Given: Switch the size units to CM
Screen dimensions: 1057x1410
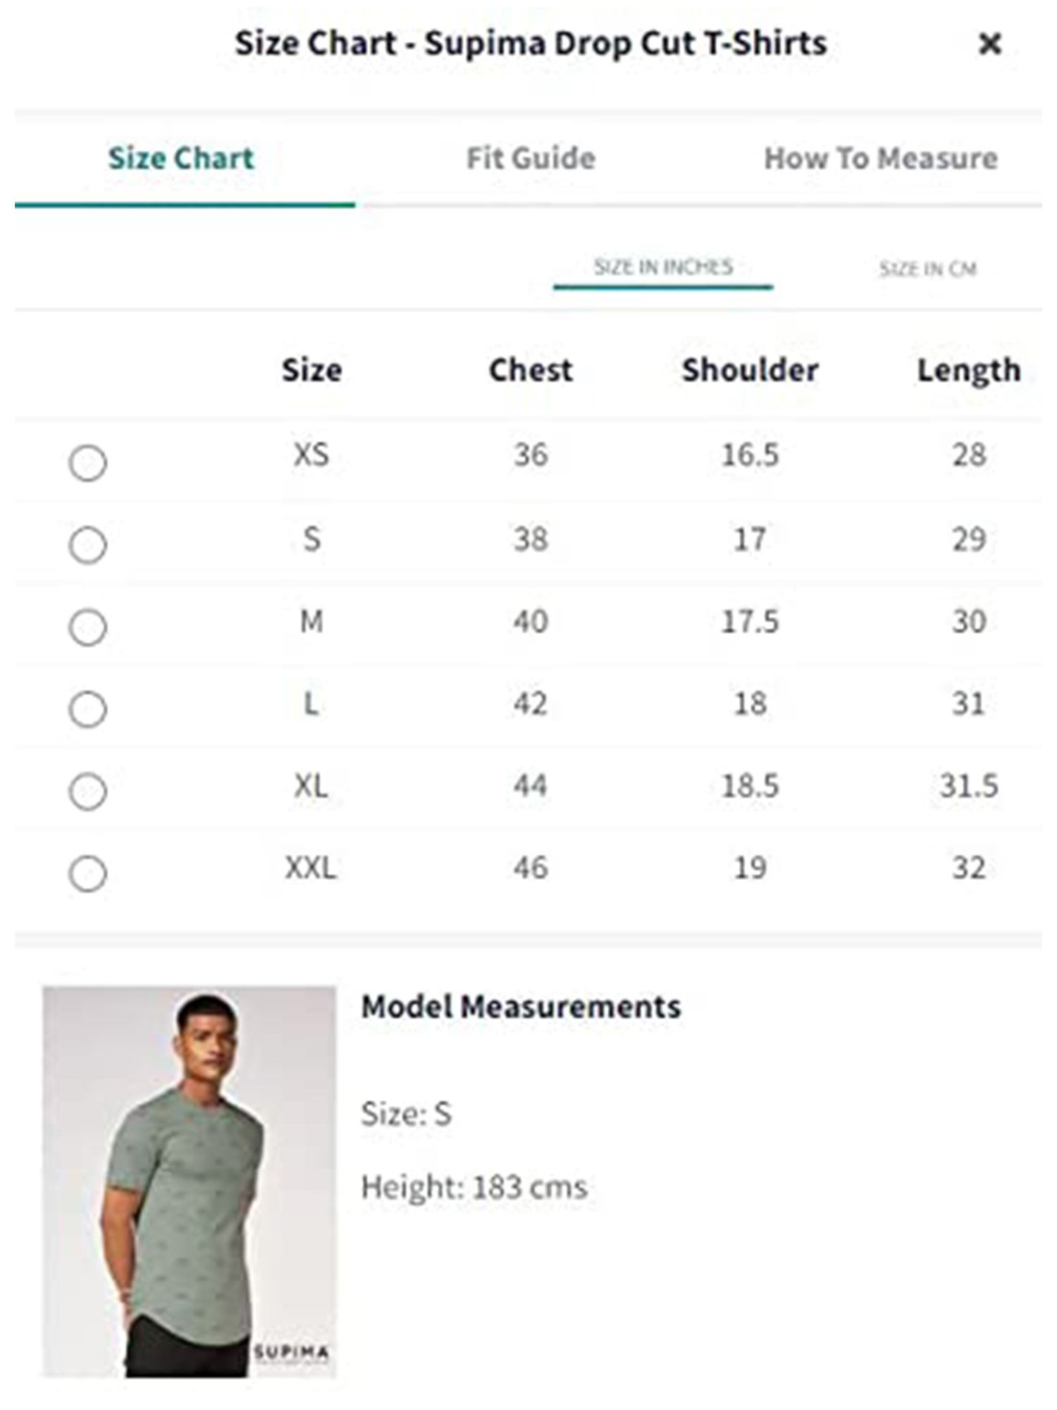Looking at the screenshot, I should 927,269.
